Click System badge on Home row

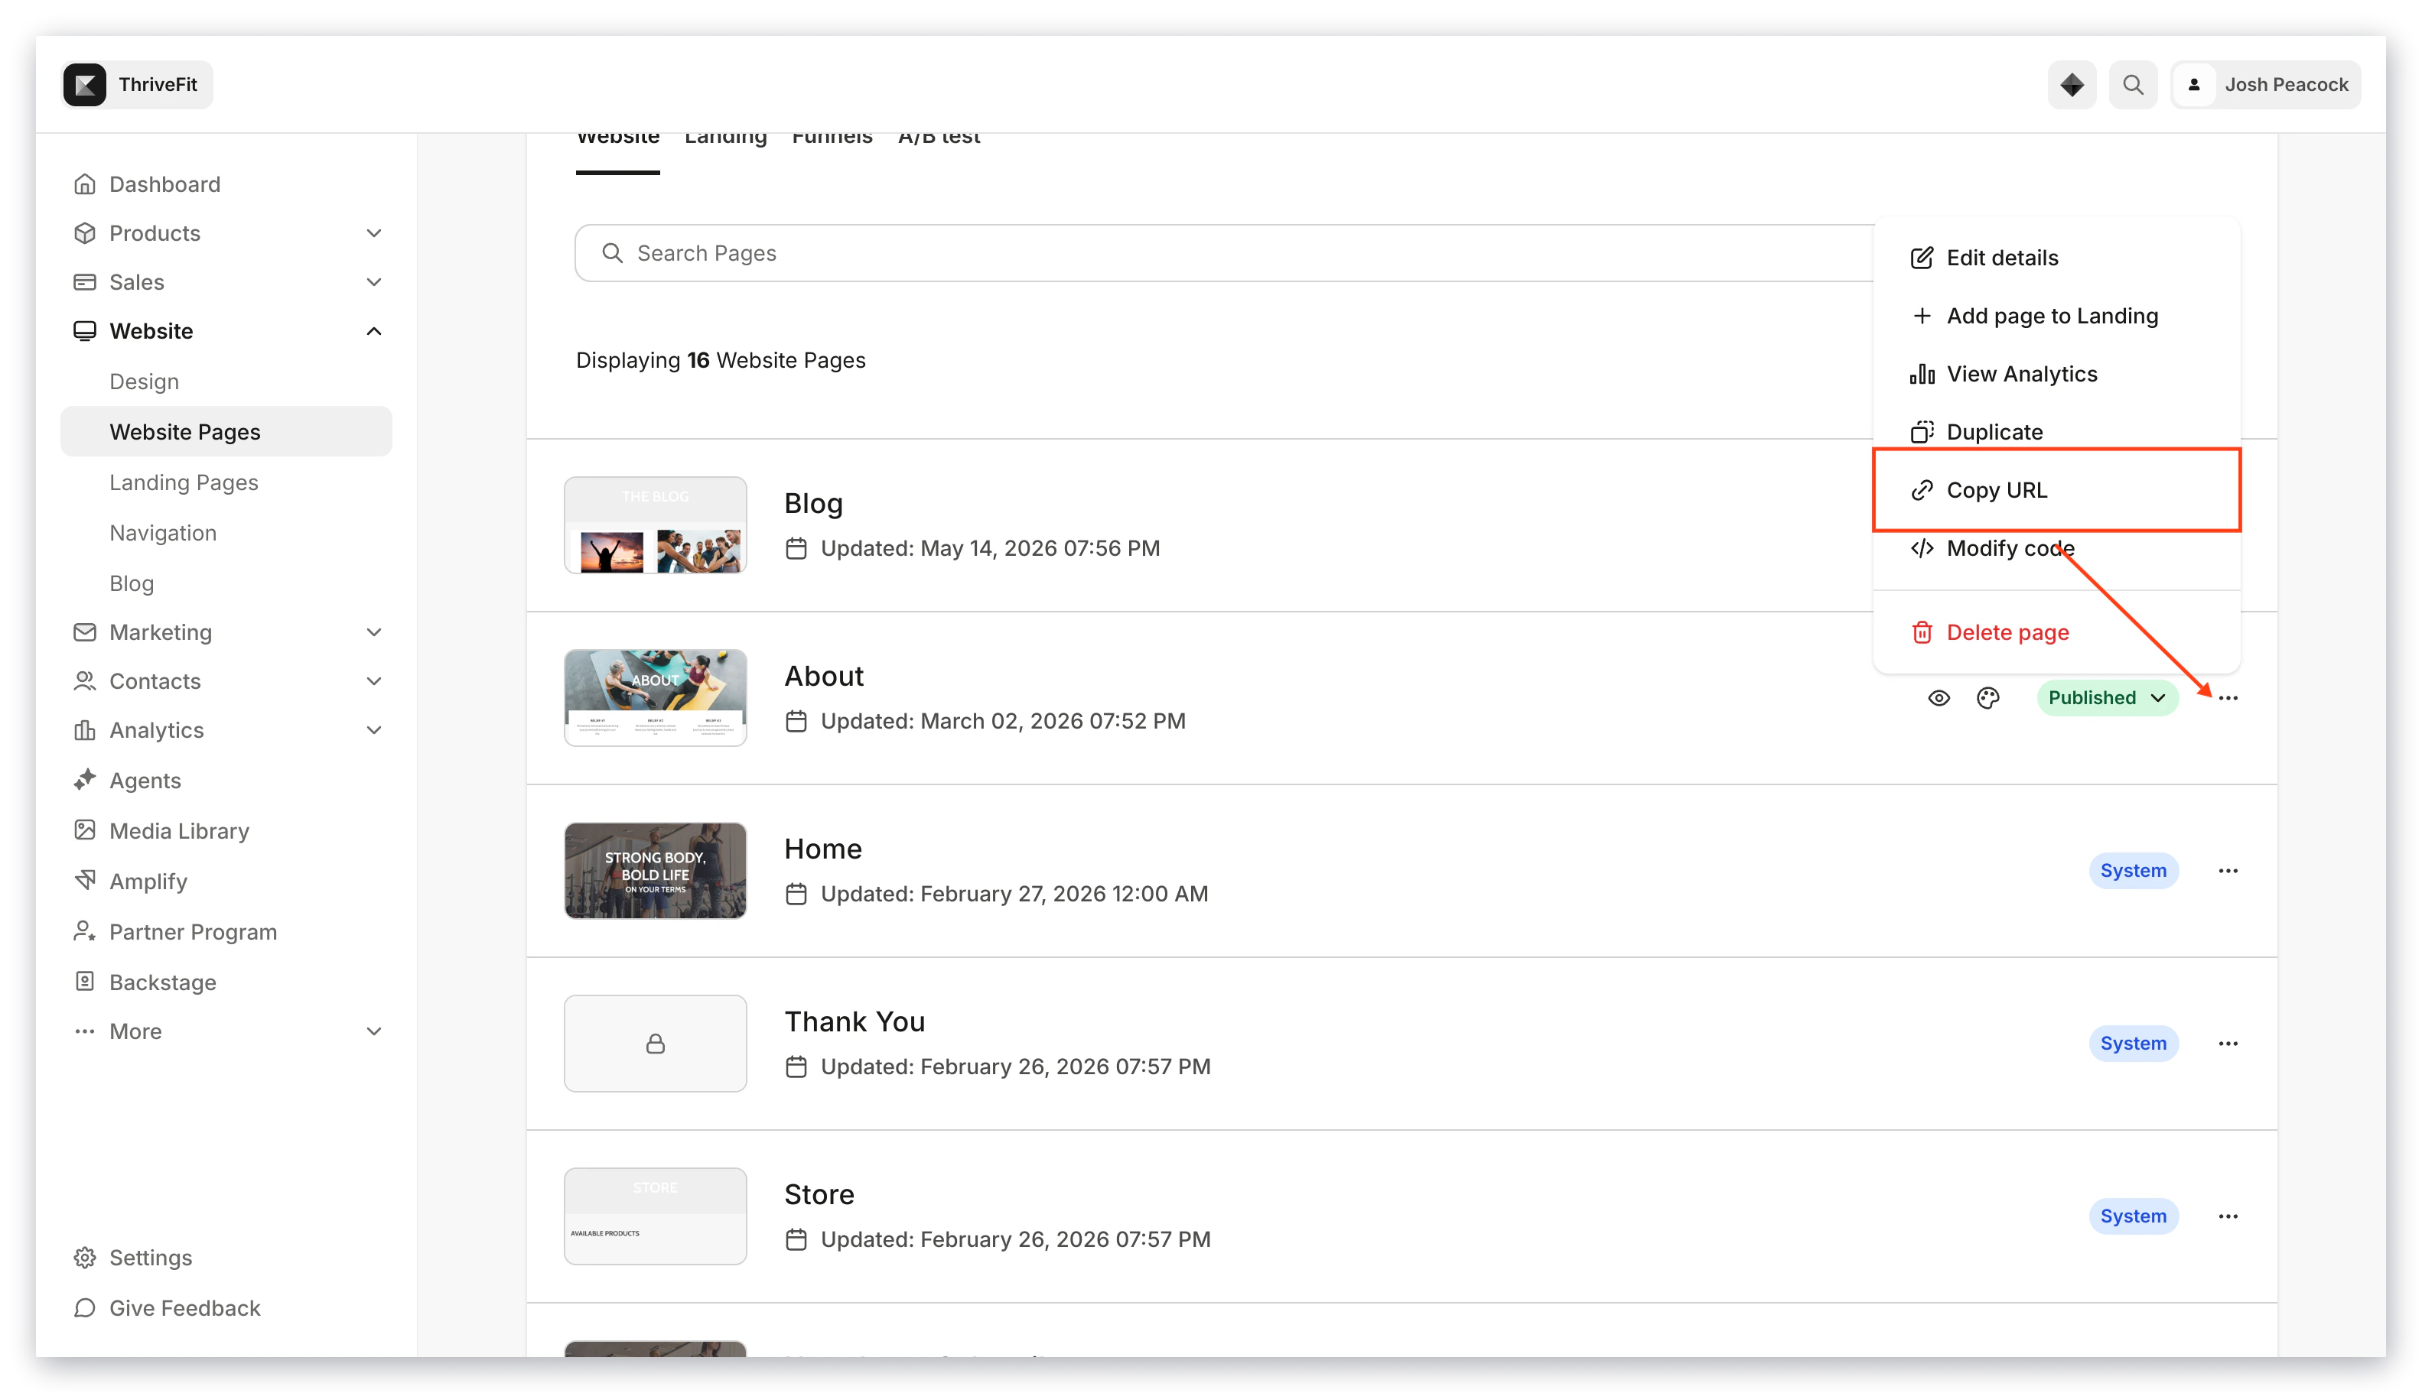[x=2132, y=871]
